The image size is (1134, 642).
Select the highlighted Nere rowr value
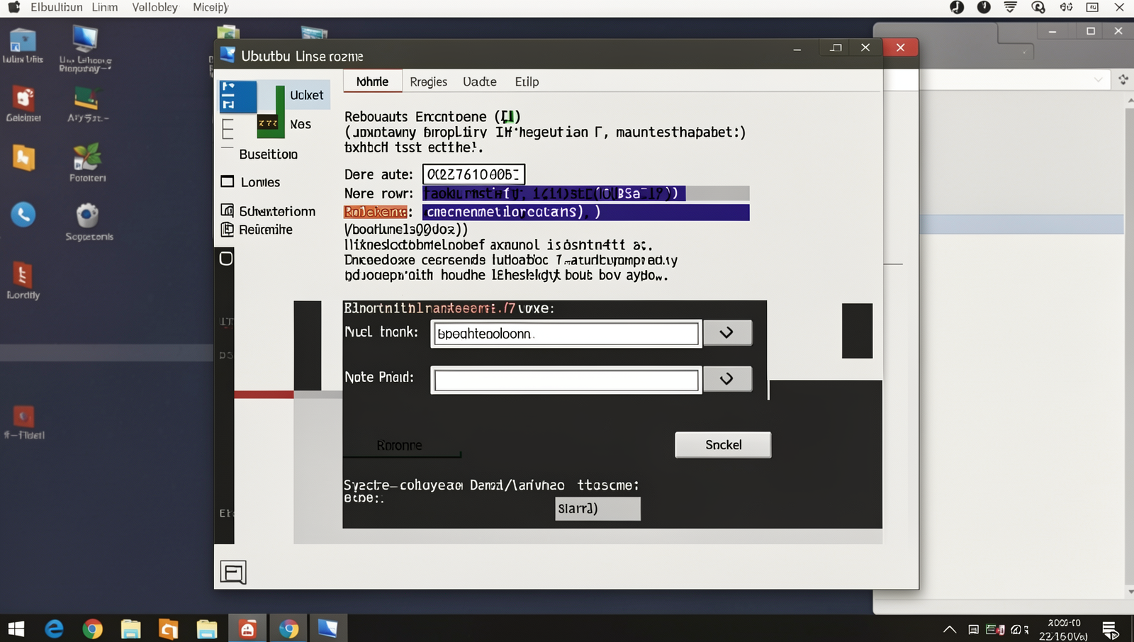coord(554,193)
